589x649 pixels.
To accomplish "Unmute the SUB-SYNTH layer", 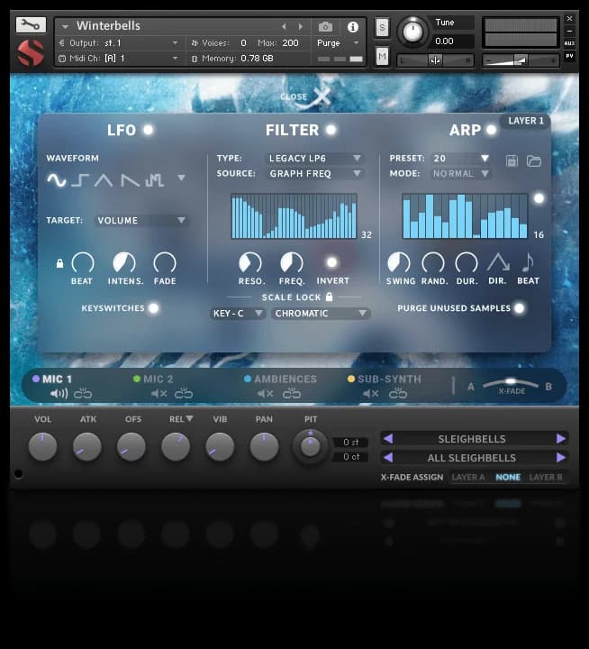I will pyautogui.click(x=370, y=394).
